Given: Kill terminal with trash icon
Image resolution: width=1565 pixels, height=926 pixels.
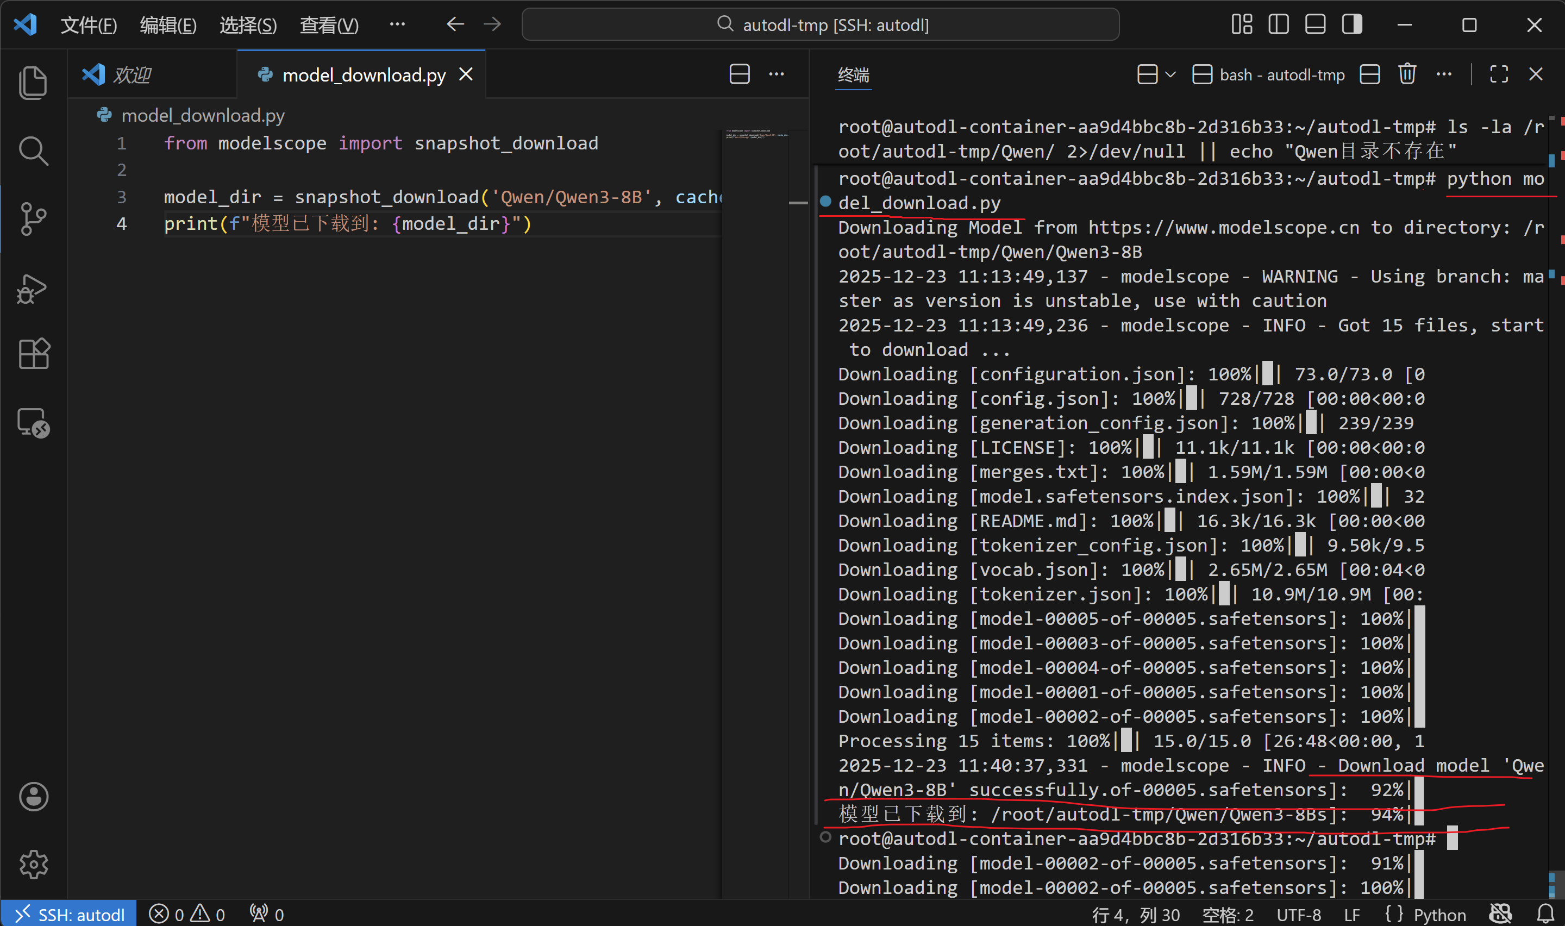Looking at the screenshot, I should coord(1406,75).
